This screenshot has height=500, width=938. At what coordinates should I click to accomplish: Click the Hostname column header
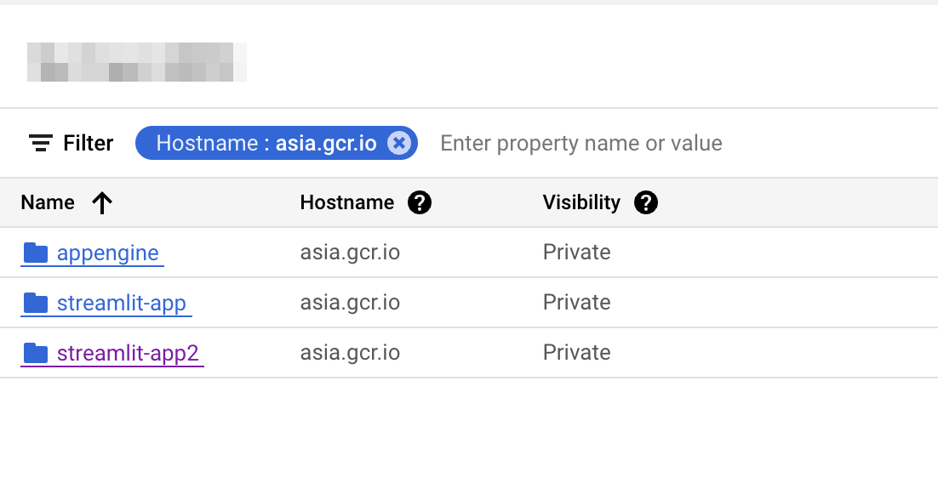tap(346, 202)
